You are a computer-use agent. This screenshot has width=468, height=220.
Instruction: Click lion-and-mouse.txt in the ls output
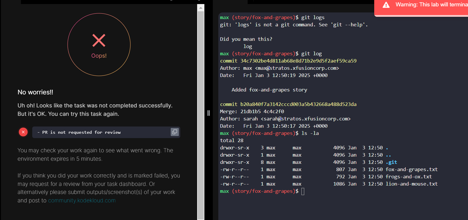[411, 184]
